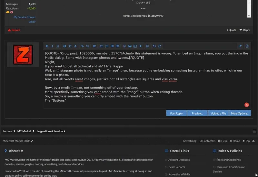Insert an unordered bullet list

tap(102, 46)
